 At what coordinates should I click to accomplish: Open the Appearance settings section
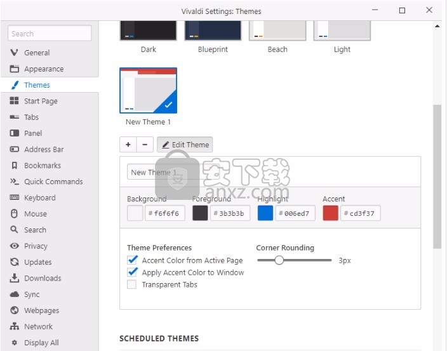(50, 69)
